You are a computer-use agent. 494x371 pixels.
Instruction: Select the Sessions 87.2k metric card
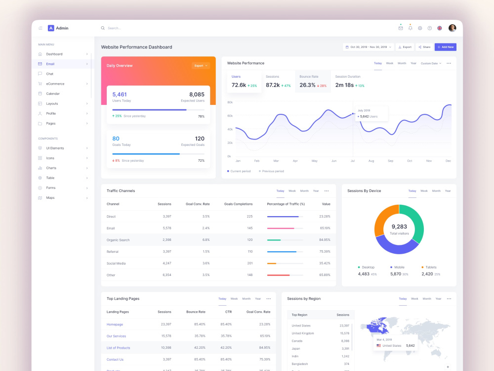point(278,82)
